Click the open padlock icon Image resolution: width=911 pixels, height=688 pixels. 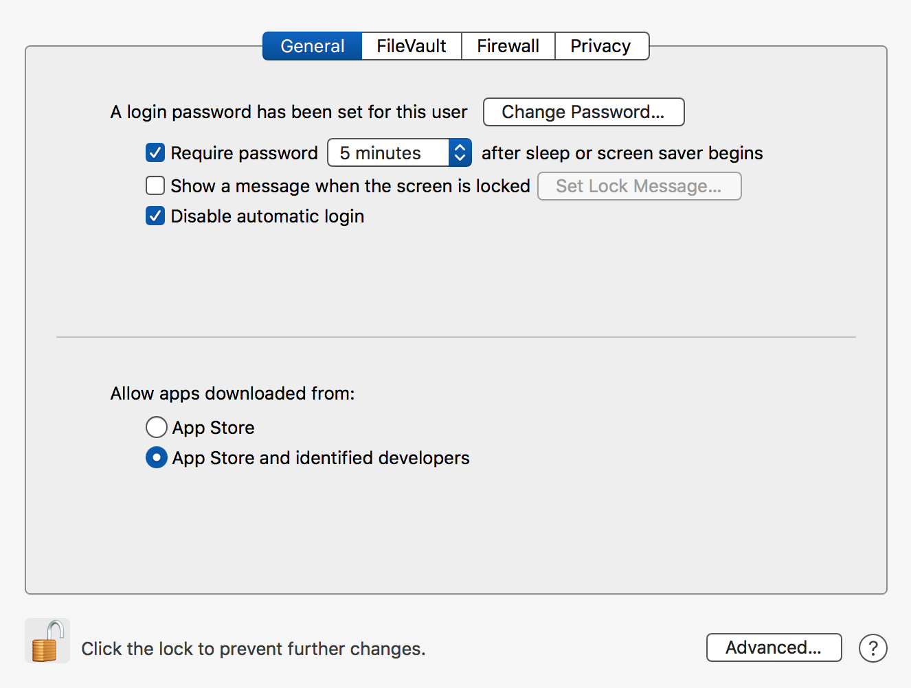(x=47, y=641)
